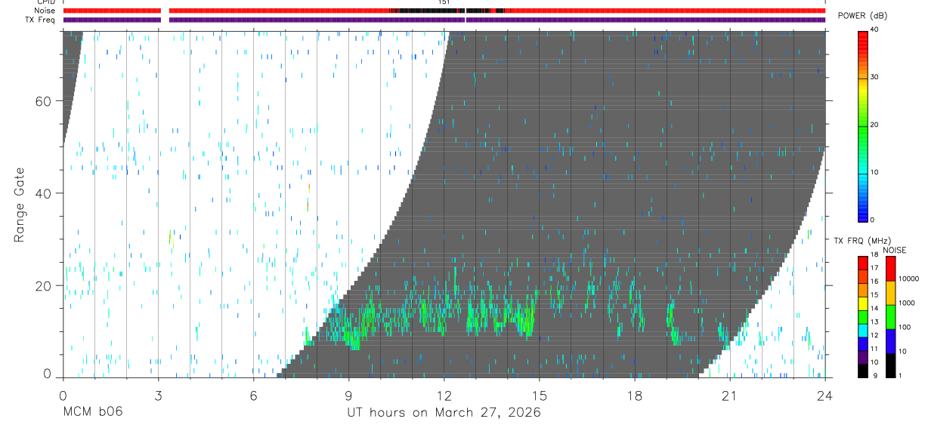
Task: Click the "UT hours on March 27, 2026" axis title
Action: click(x=444, y=413)
